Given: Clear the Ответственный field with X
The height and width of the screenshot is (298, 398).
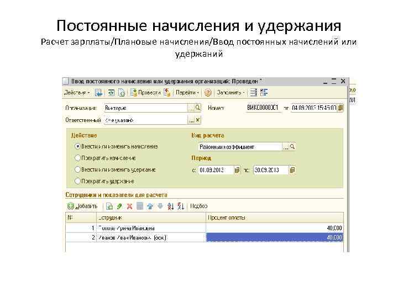Looking at the screenshot, I should point(198,120).
